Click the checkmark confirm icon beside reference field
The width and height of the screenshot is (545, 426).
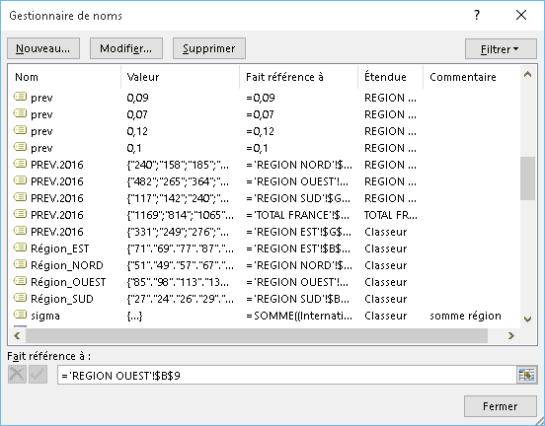pyautogui.click(x=38, y=375)
